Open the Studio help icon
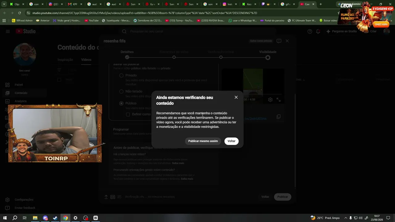 click(310, 31)
